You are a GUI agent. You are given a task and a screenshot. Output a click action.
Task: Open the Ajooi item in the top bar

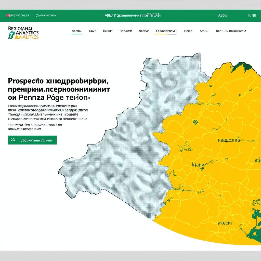coord(223,16)
